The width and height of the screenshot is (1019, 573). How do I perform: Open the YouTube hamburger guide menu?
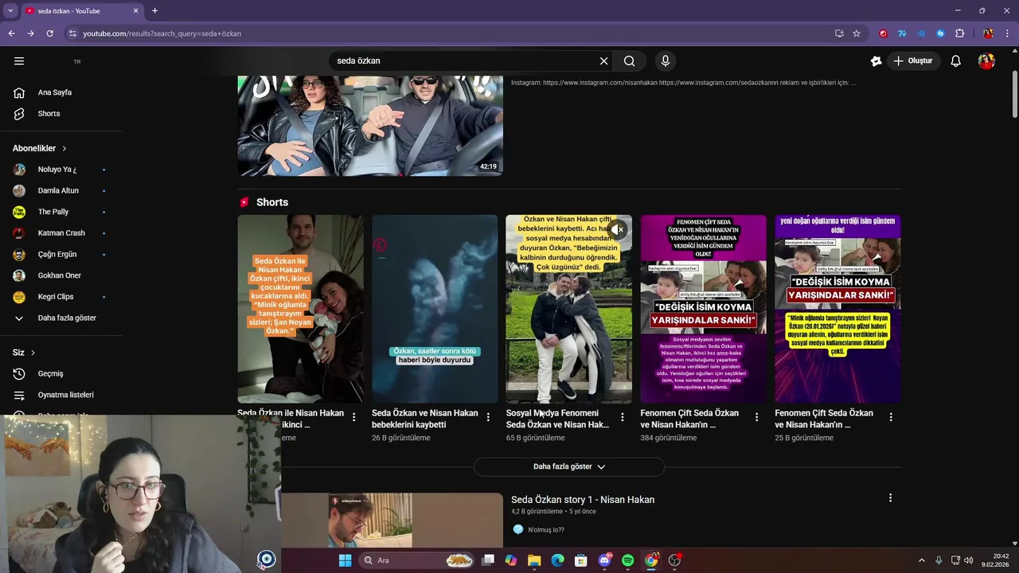(x=19, y=61)
